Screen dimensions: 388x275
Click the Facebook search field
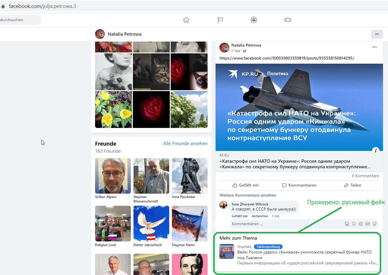(x=20, y=20)
